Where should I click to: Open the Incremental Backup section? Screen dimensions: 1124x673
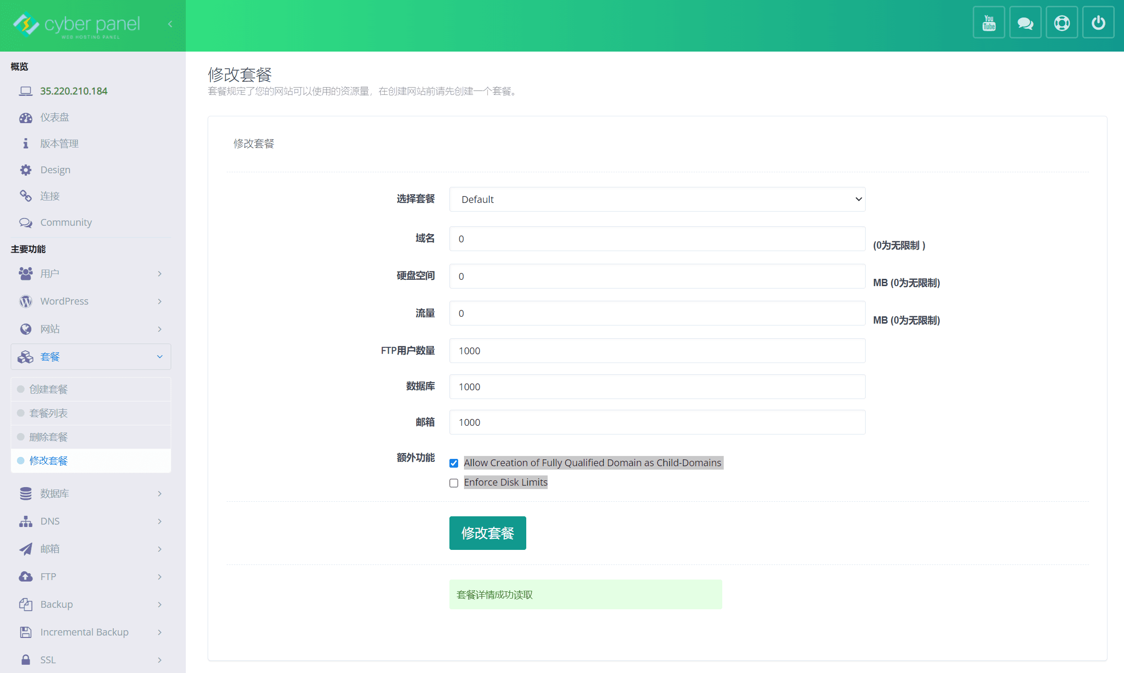pyautogui.click(x=84, y=632)
